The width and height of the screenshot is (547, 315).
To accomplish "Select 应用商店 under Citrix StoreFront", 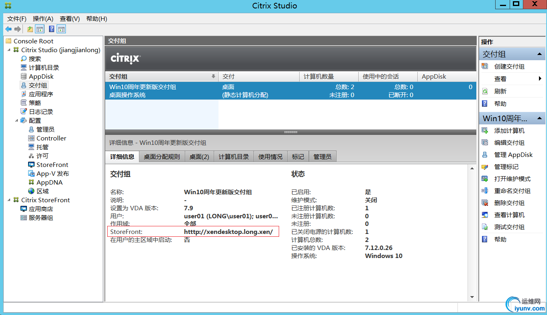I will point(41,209).
